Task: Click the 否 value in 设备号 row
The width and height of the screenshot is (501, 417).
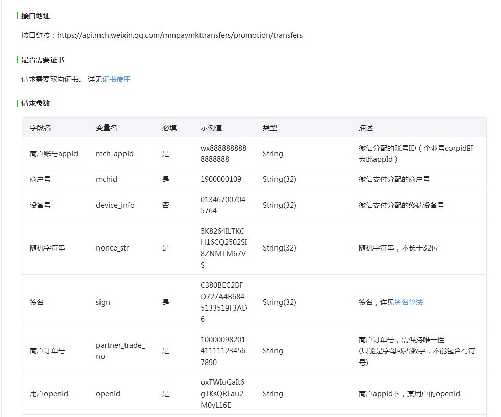Action: (166, 205)
